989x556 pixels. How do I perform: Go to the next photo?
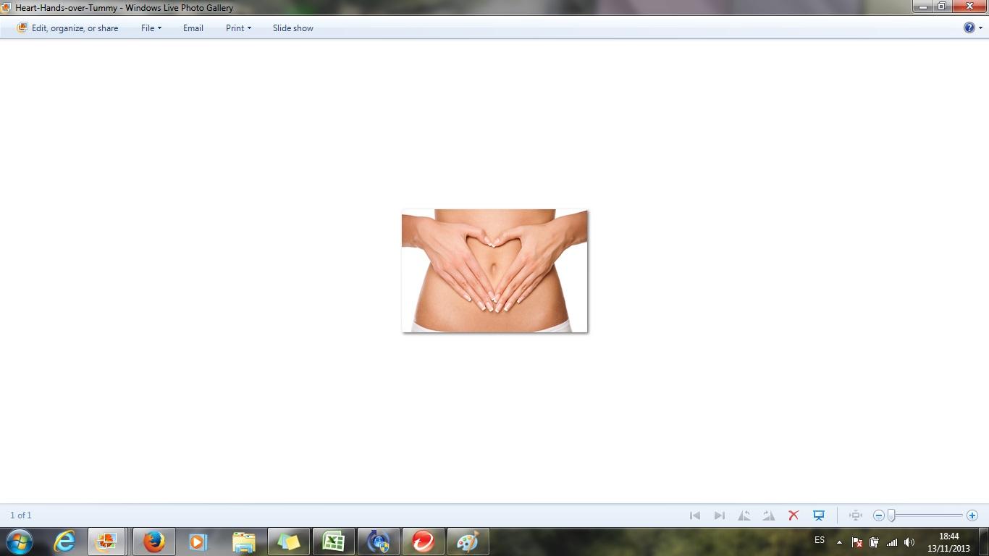click(719, 515)
